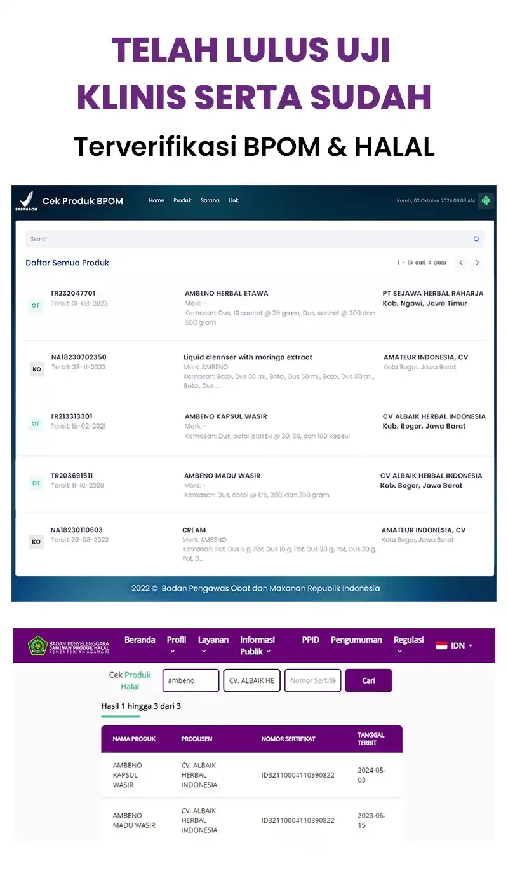Open the PPID menu item
This screenshot has width=508, height=873.
pos(311,640)
